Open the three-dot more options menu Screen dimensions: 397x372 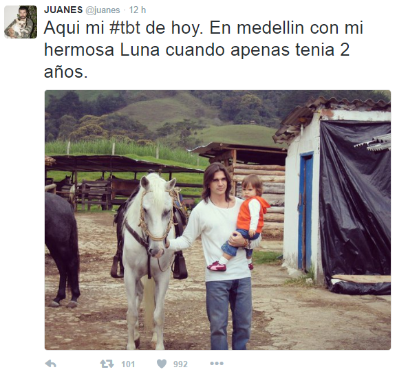pos(217,364)
